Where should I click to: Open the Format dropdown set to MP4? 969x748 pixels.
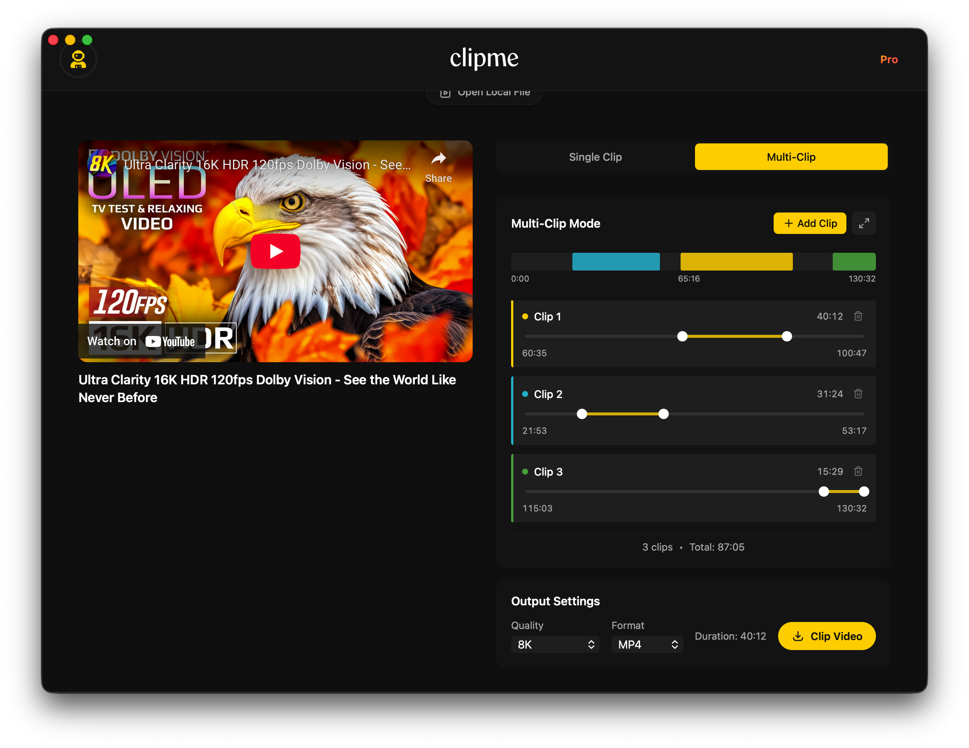click(647, 645)
